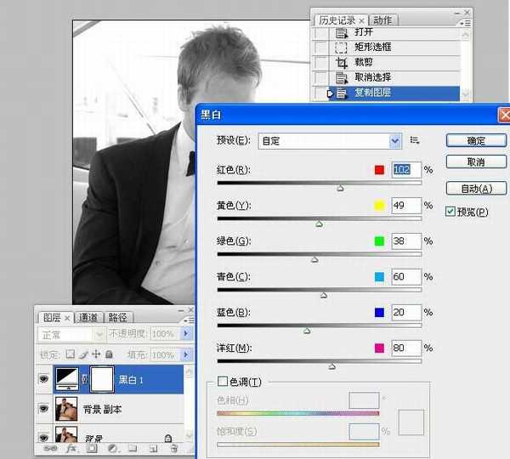Expand the opacity slider arrow
The height and width of the screenshot is (459, 510).
[185, 335]
